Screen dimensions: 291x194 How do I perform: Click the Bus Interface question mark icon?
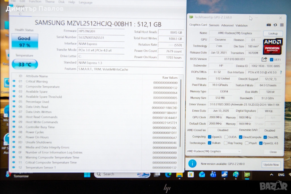pyautogui.click(x=281, y=72)
